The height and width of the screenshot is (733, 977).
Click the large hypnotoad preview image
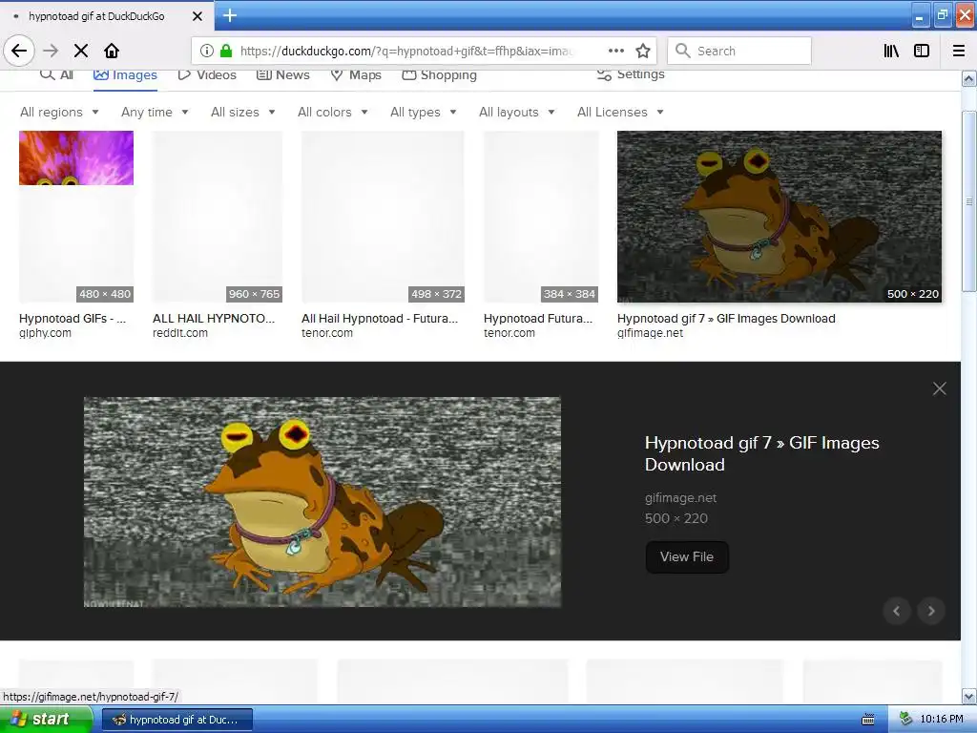[322, 502]
